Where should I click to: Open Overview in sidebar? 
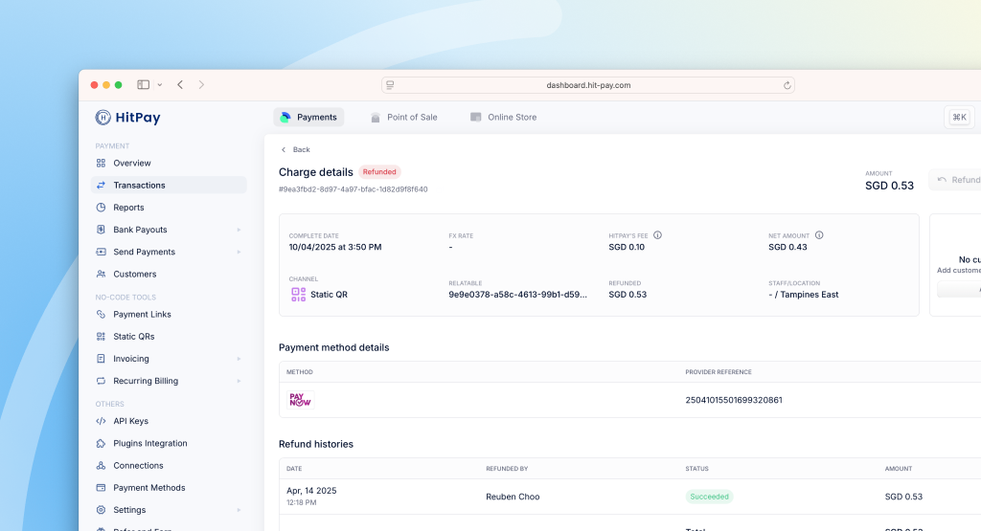[169, 163]
